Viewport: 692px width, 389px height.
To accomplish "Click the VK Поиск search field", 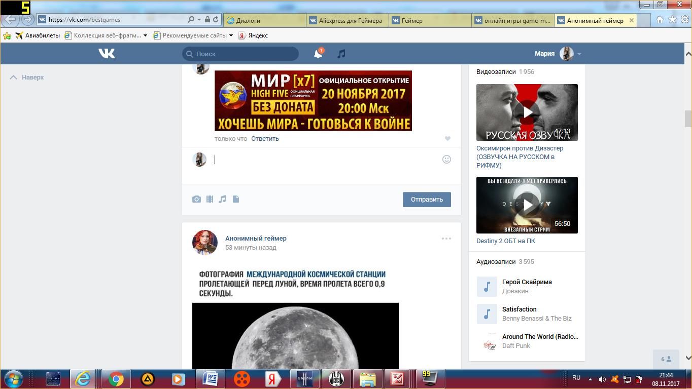I will [240, 53].
